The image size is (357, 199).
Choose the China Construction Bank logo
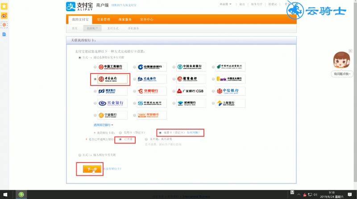[152, 67]
